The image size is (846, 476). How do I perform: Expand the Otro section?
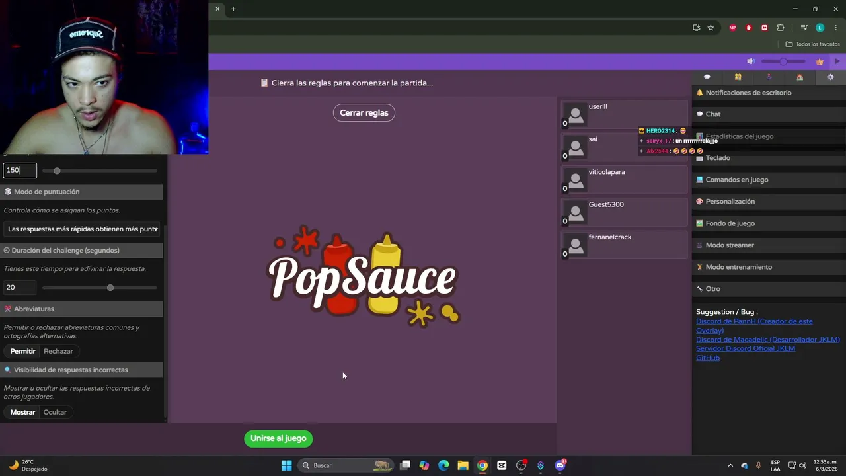click(x=769, y=289)
